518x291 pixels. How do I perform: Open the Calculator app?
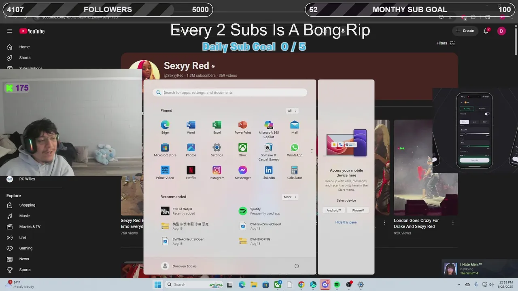coord(295,173)
